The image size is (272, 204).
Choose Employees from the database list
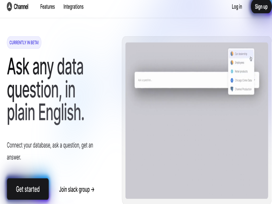(x=239, y=63)
